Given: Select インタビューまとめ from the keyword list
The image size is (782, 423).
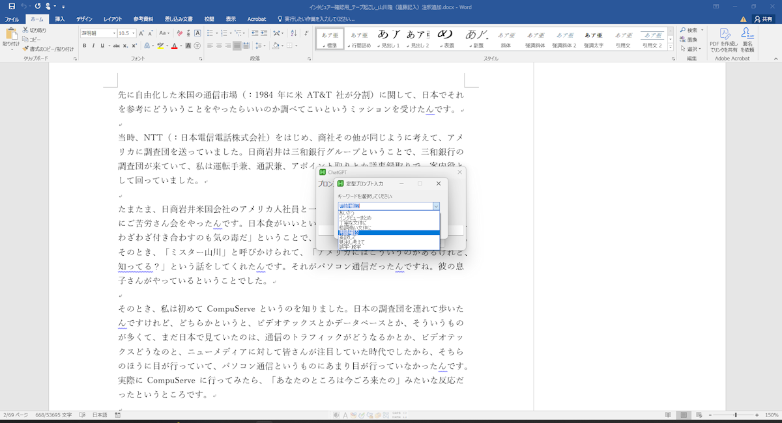Looking at the screenshot, I should tap(355, 217).
